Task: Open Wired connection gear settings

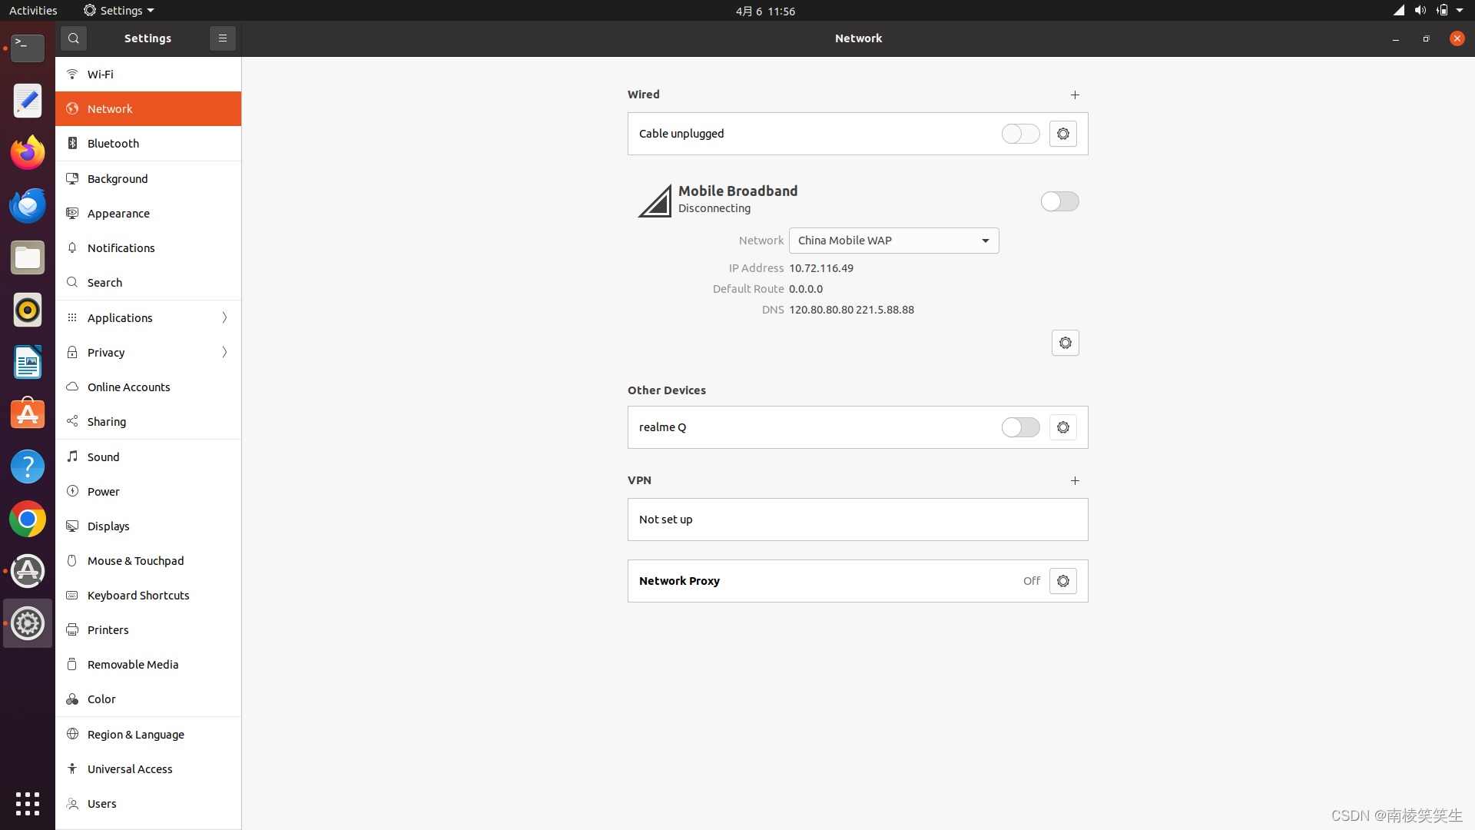Action: click(1063, 134)
